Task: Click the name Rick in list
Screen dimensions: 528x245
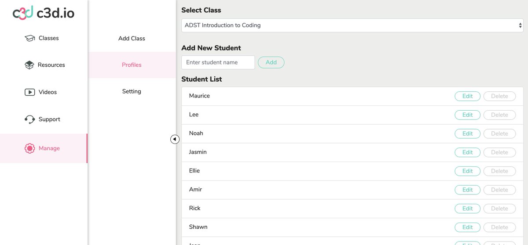Action: click(194, 208)
